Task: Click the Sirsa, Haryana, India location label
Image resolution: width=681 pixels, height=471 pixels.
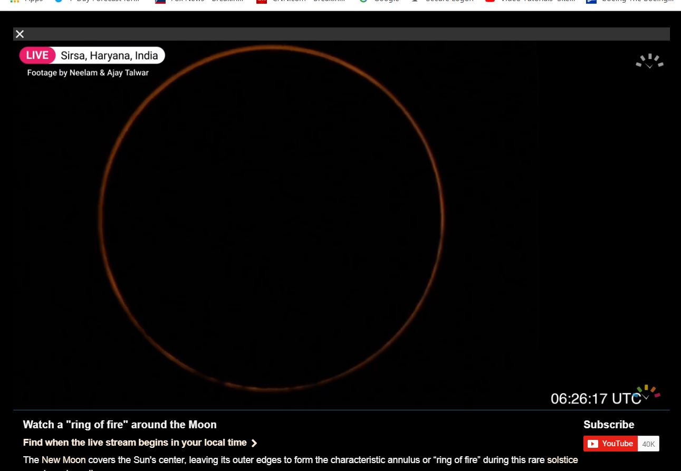Action: (109, 55)
